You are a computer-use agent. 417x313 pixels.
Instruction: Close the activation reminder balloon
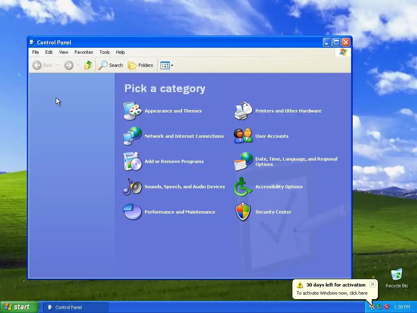[x=373, y=284]
